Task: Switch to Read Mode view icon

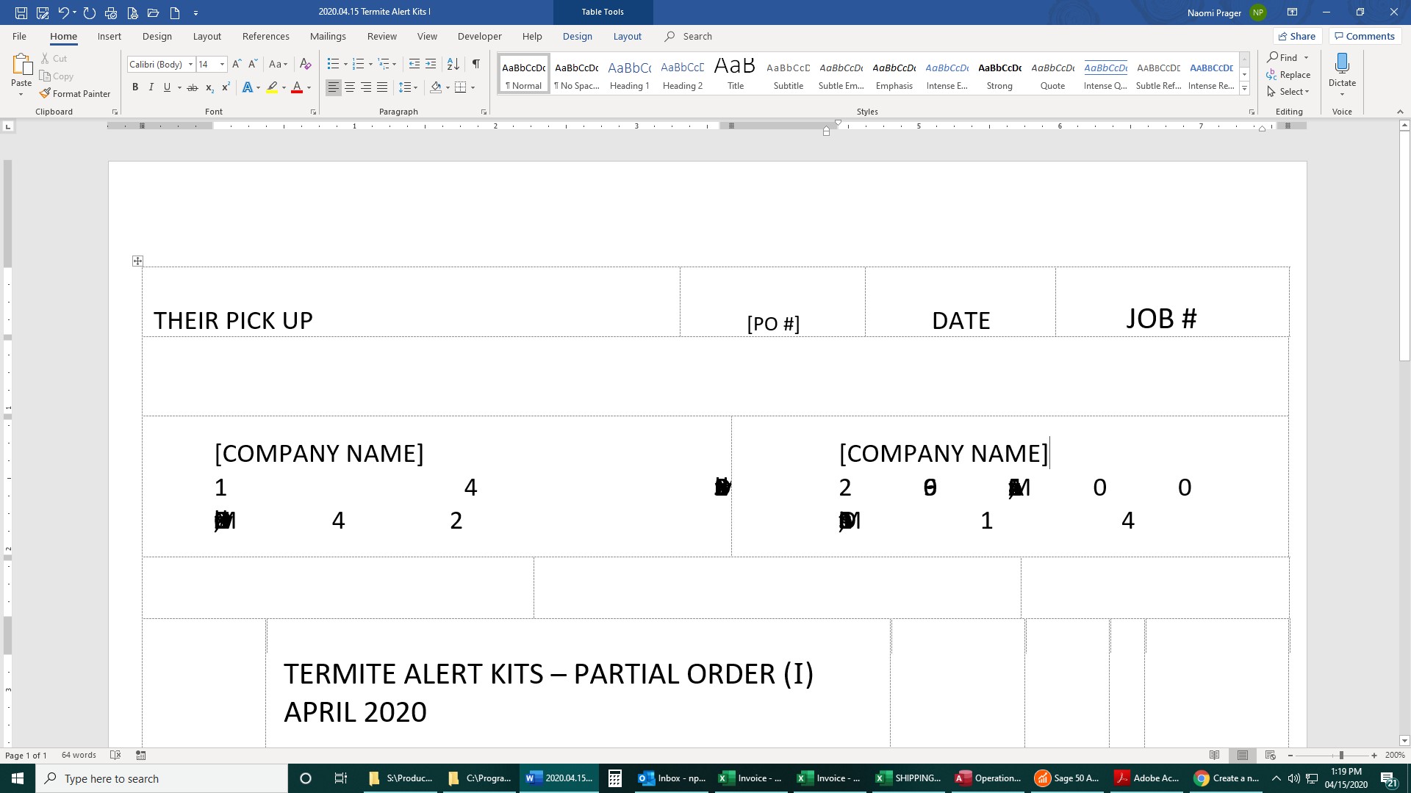Action: (1215, 755)
